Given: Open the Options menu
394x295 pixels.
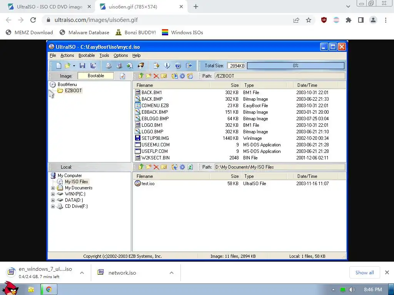Looking at the screenshot, I should click(x=120, y=55).
